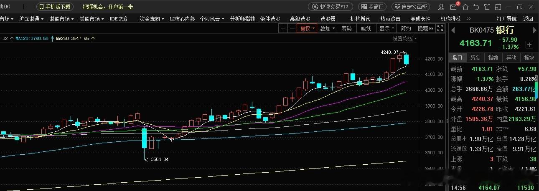Screen dimensions: 539x191
Task: Switch to 板块 tab
Action: 529,58
